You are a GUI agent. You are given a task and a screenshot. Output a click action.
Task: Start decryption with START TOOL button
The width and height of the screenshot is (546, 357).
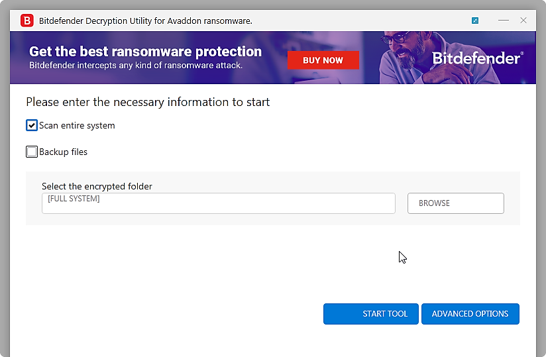click(371, 314)
